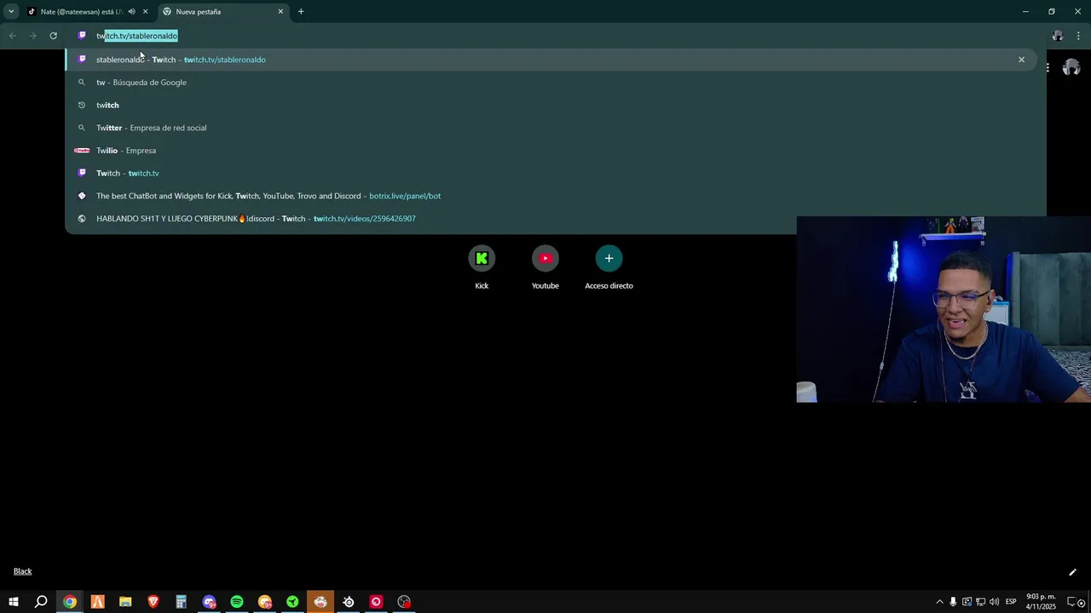Click the microphone tray icon

953,602
